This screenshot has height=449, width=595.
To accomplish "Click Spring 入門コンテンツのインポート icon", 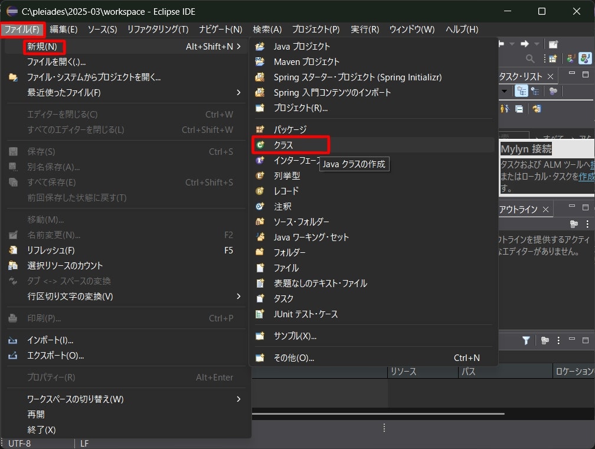I will (x=260, y=92).
